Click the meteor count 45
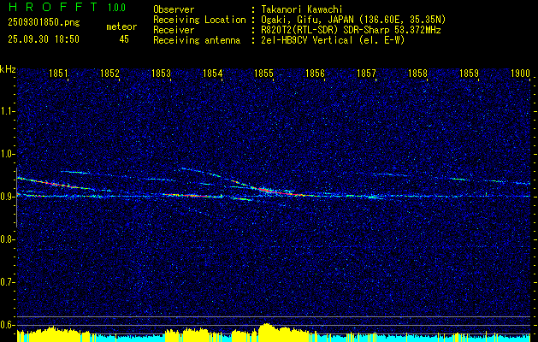The height and width of the screenshot is (342, 538). click(124, 39)
